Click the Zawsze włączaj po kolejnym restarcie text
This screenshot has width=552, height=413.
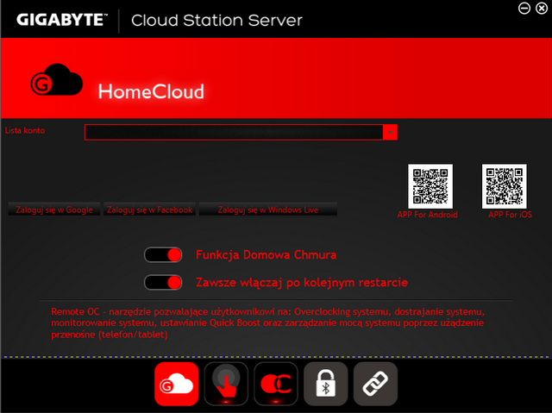coord(302,283)
